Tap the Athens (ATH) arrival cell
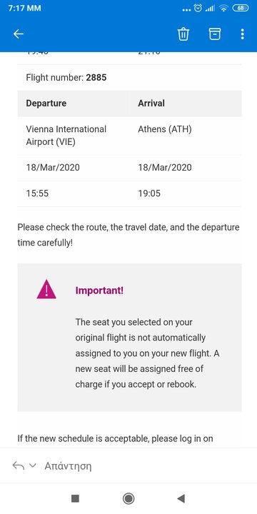 click(x=165, y=129)
